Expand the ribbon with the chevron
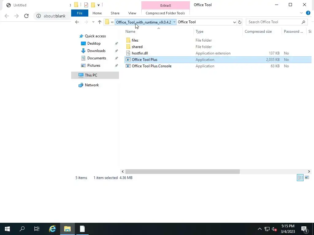The width and height of the screenshot is (314, 235). click(301, 13)
